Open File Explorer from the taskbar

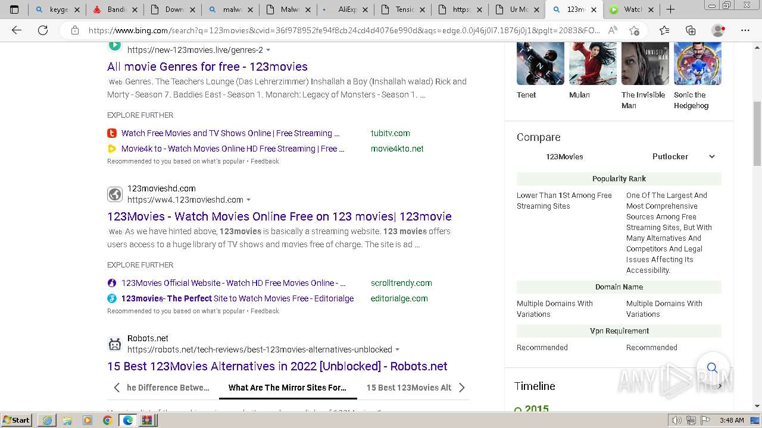coord(67,420)
